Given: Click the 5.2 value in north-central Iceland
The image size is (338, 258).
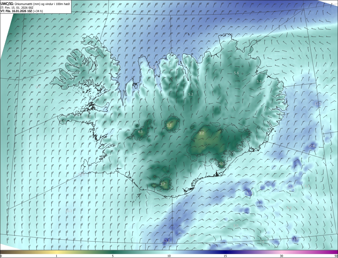Looking at the screenshot, I should click(191, 94).
